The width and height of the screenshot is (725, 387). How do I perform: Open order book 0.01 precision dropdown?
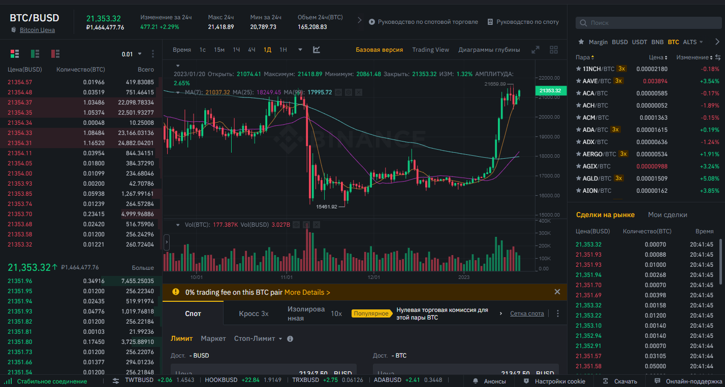[x=131, y=54]
